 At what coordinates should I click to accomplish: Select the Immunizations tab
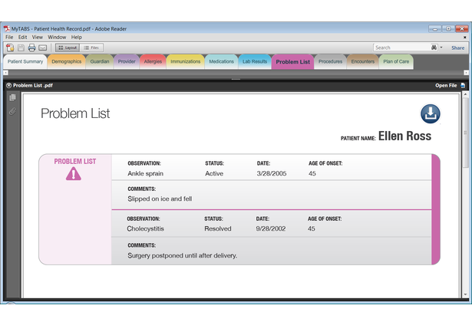(x=186, y=61)
